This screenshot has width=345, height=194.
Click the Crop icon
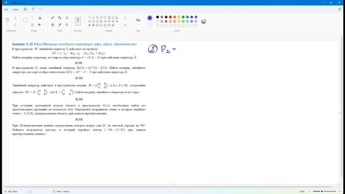(32, 18)
